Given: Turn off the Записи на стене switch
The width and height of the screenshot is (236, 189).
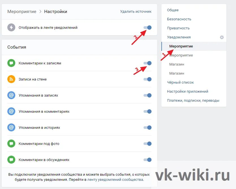Looking at the screenshot, I should pos(148,79).
